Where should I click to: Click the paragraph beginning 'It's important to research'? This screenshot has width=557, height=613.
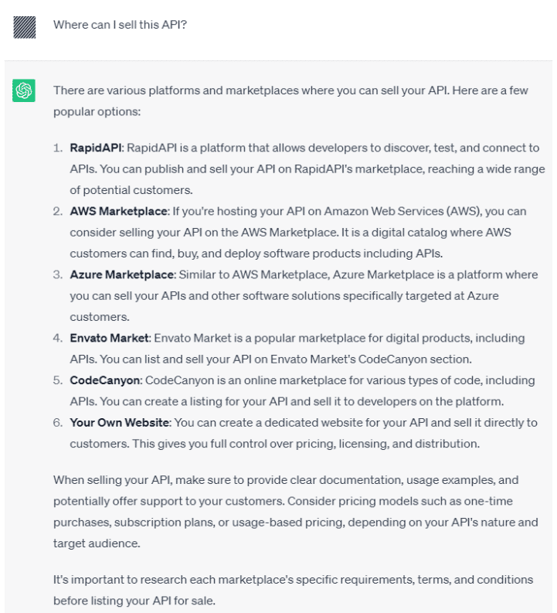coord(293,590)
